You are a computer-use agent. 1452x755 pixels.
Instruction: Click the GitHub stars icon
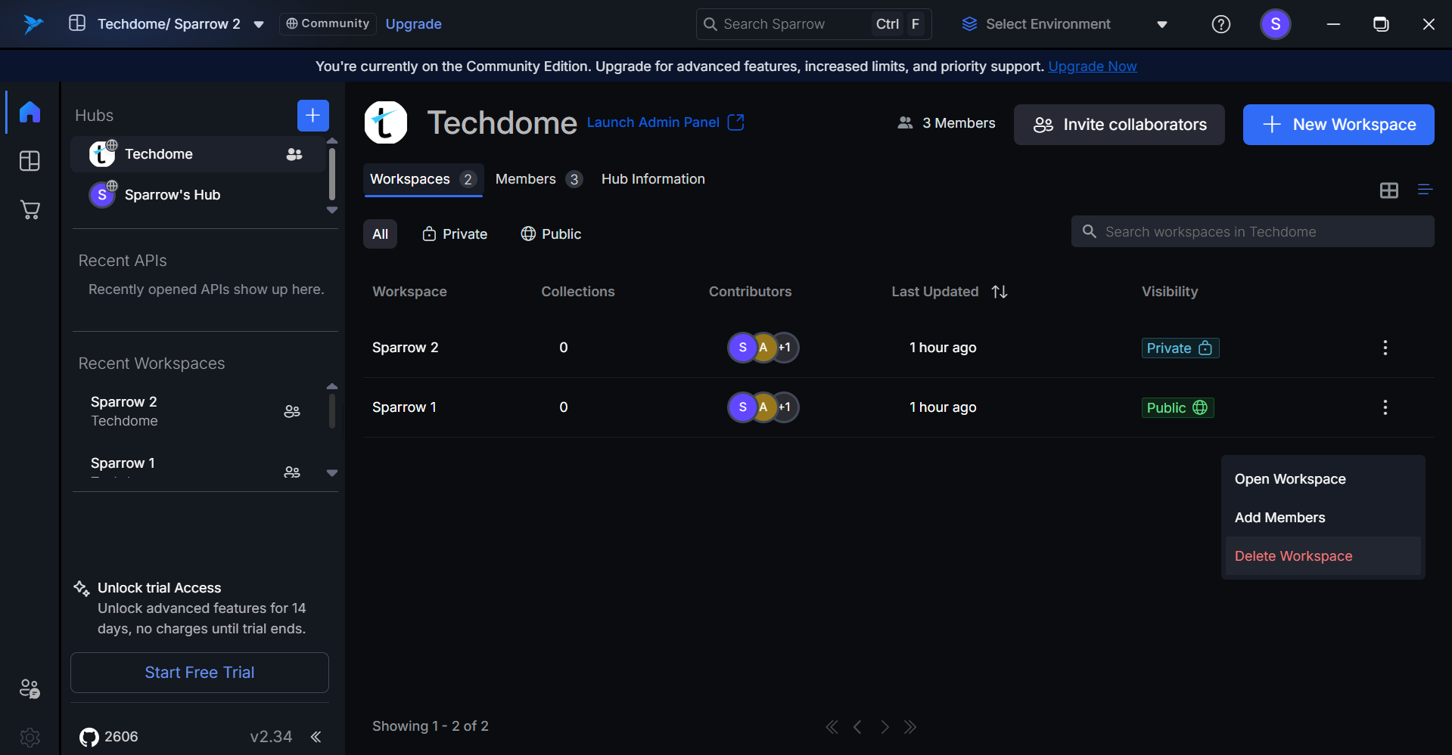pyautogui.click(x=89, y=737)
